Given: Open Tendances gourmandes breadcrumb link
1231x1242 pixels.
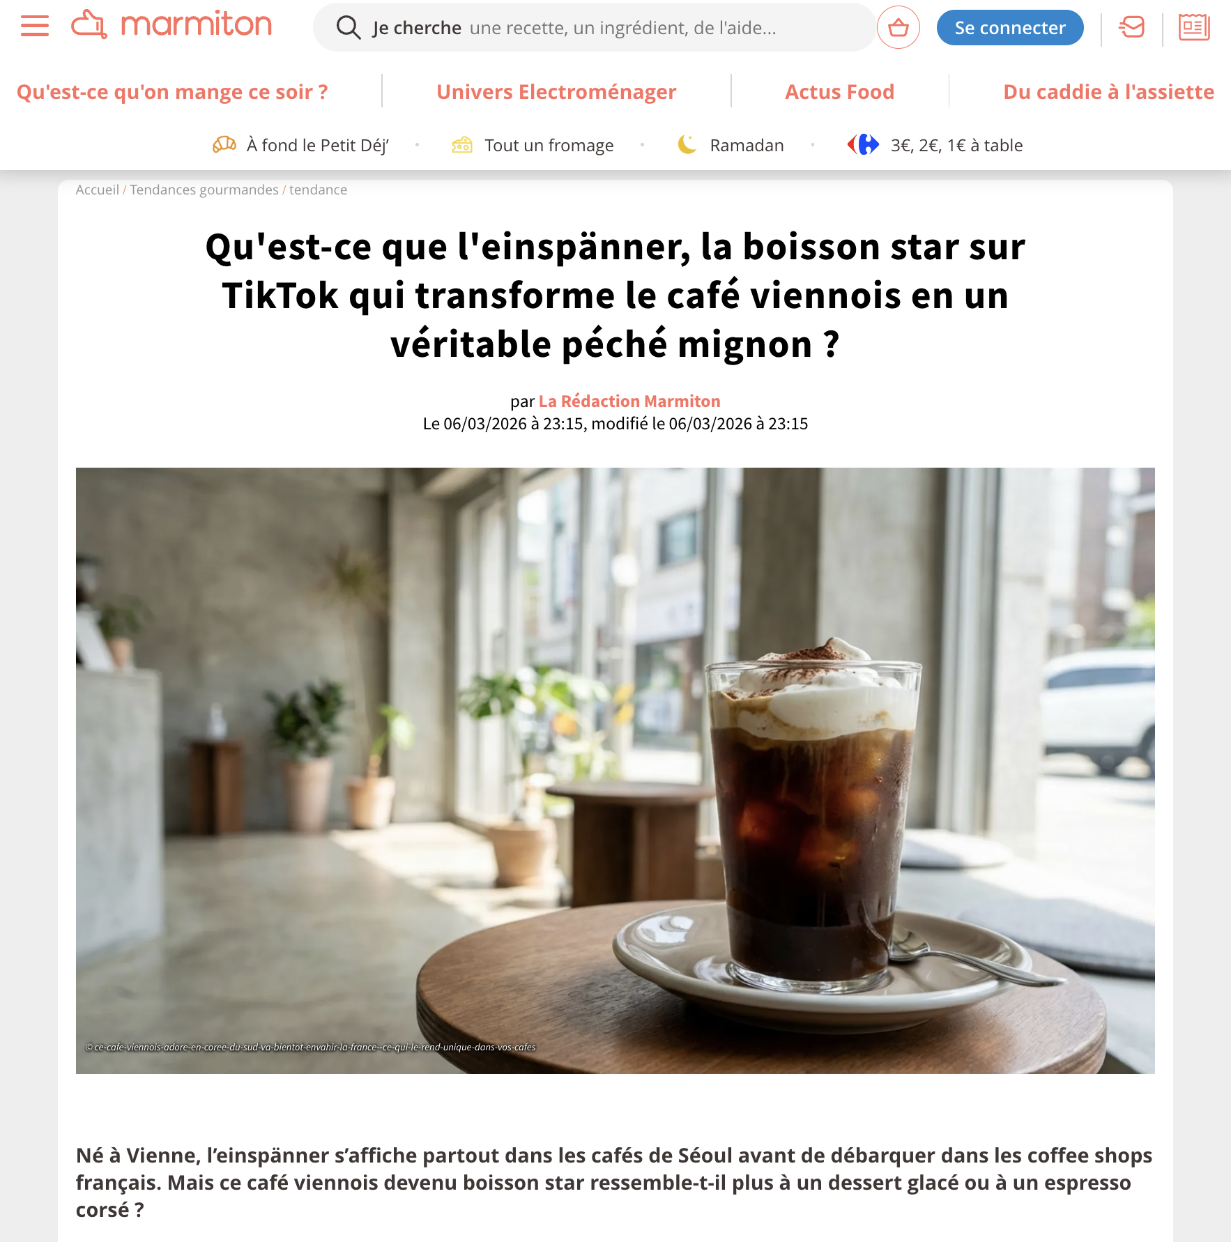Looking at the screenshot, I should pyautogui.click(x=204, y=190).
